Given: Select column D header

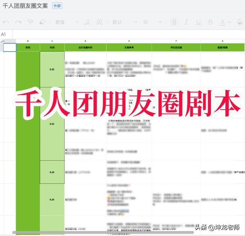Looking at the screenshot, I should tap(85, 41).
